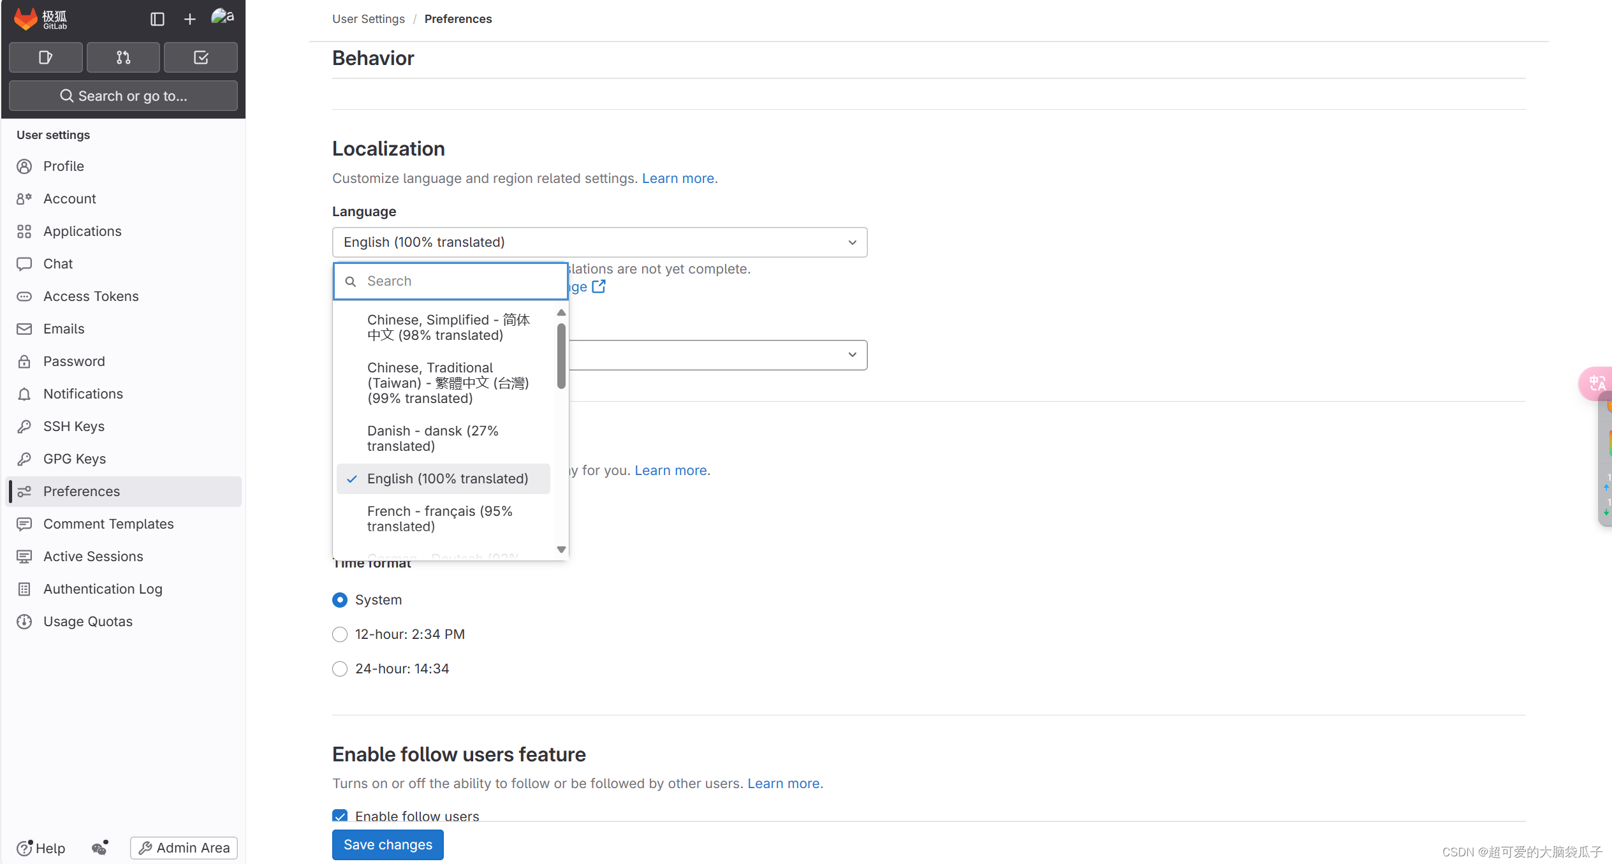Select English from the language list
The height and width of the screenshot is (864, 1612).
tap(447, 478)
